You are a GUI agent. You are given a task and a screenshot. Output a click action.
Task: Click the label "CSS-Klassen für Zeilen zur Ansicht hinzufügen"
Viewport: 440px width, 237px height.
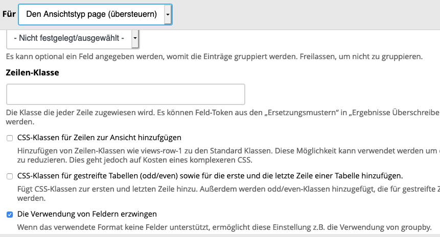click(x=99, y=138)
